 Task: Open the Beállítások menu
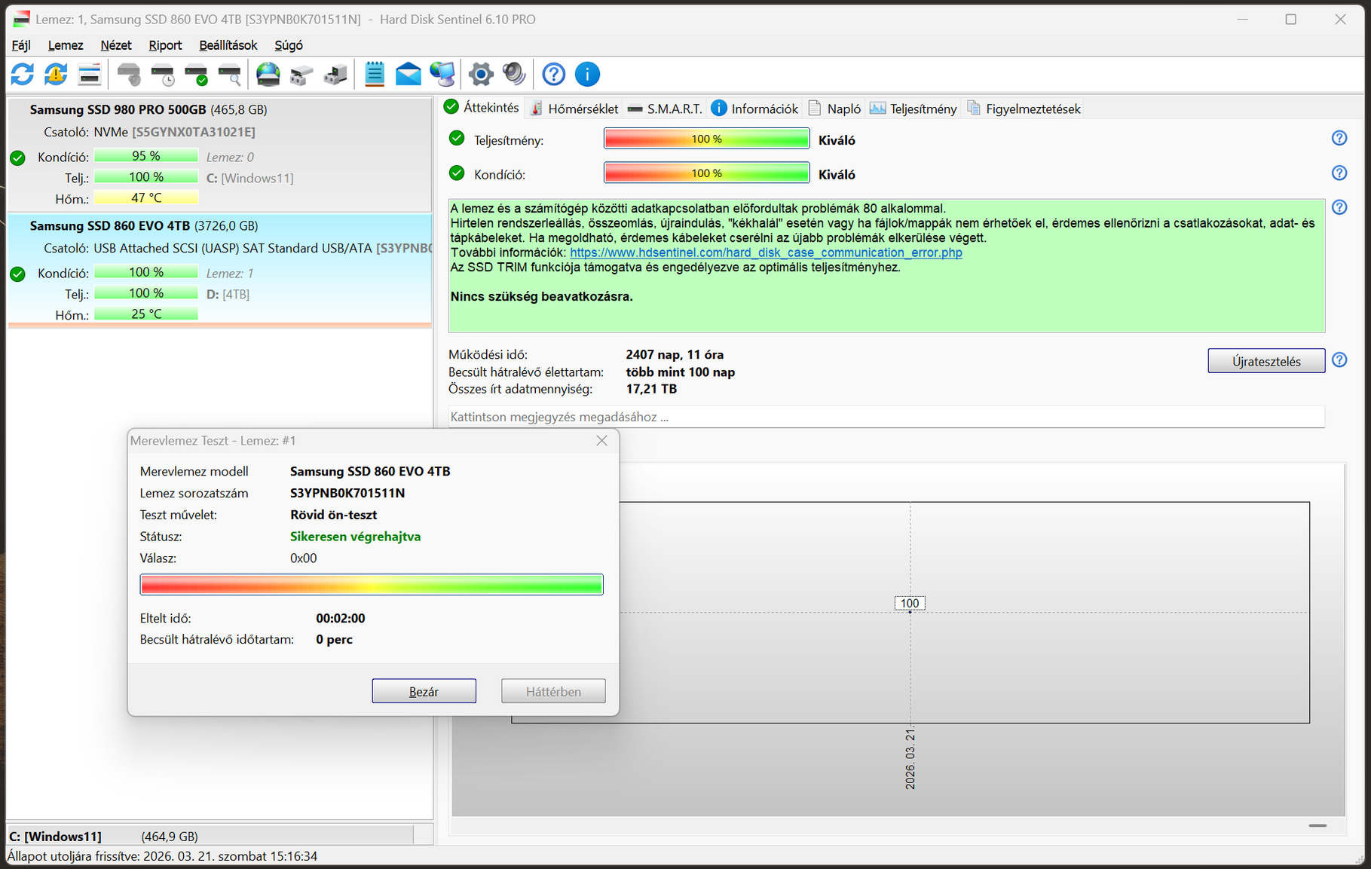pyautogui.click(x=228, y=45)
